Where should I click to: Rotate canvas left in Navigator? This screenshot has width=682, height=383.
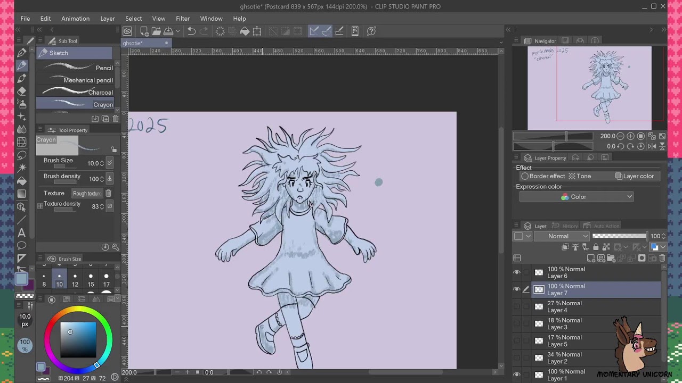[620, 146]
